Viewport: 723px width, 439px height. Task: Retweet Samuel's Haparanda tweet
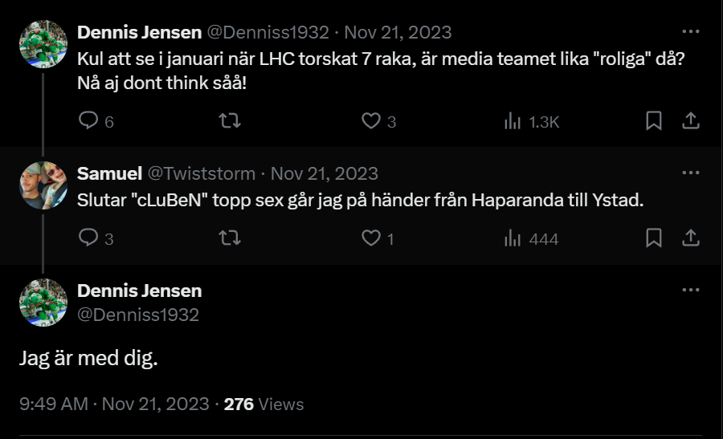[x=230, y=238]
